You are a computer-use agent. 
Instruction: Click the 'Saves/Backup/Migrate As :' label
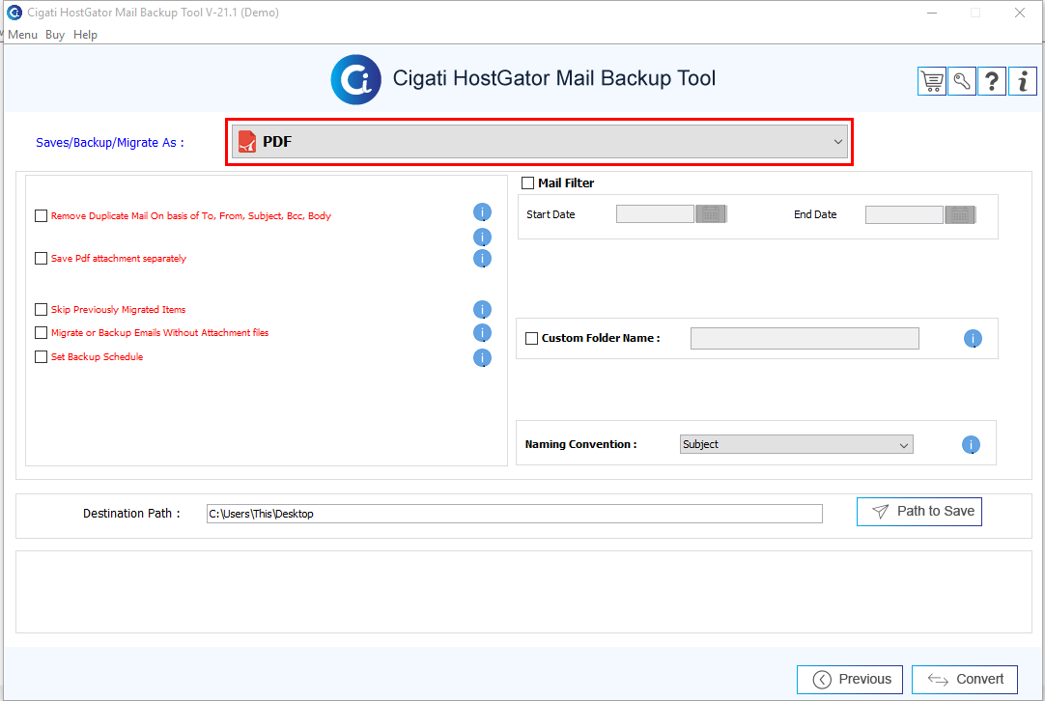pos(110,143)
